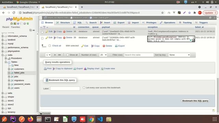
Task: Switch to the Structure tab
Action: tap(63, 23)
